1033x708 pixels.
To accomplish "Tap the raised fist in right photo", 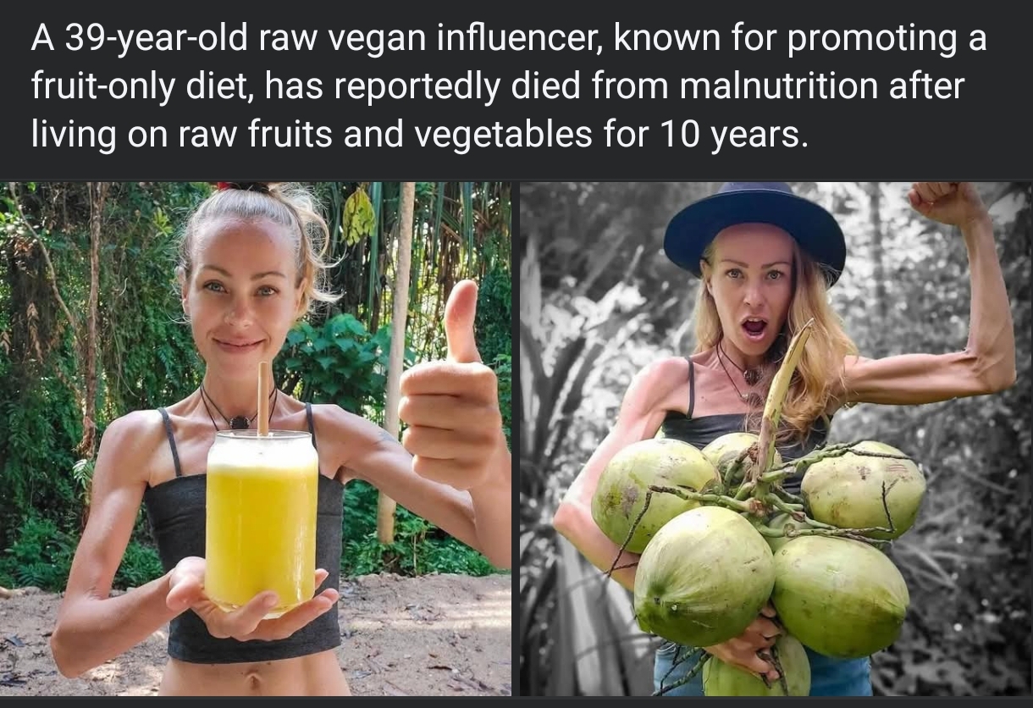I will (x=947, y=203).
